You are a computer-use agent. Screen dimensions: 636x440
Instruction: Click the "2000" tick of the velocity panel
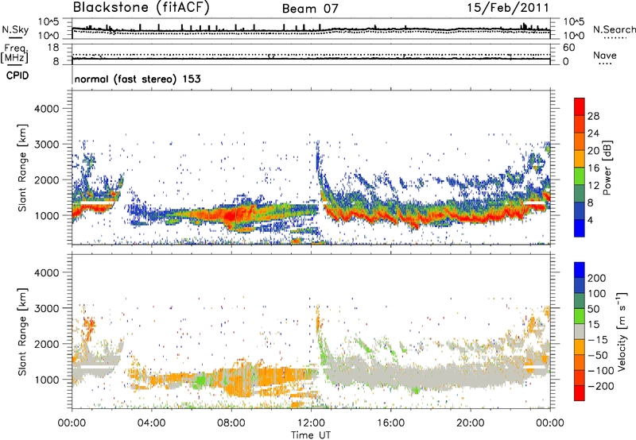pos(47,344)
